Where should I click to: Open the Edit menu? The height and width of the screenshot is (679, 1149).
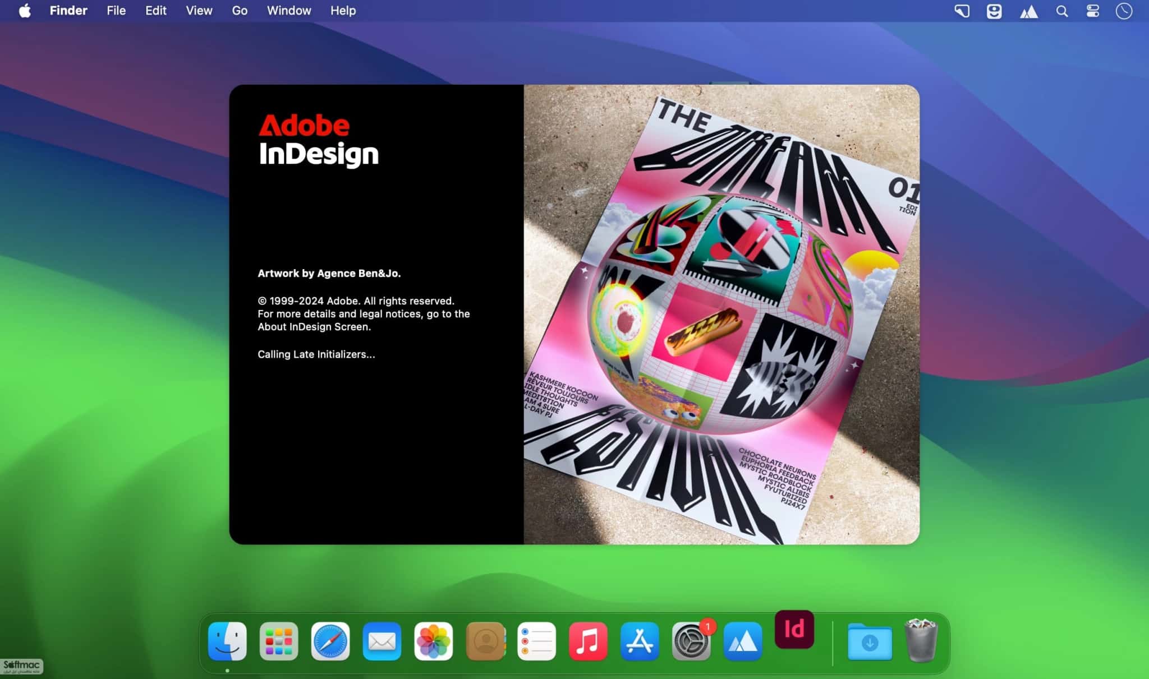156,11
